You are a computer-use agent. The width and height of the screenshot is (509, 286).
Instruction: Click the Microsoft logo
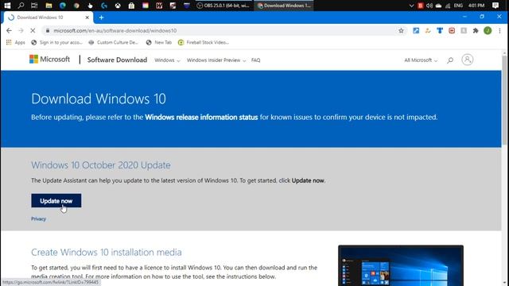tap(49, 60)
